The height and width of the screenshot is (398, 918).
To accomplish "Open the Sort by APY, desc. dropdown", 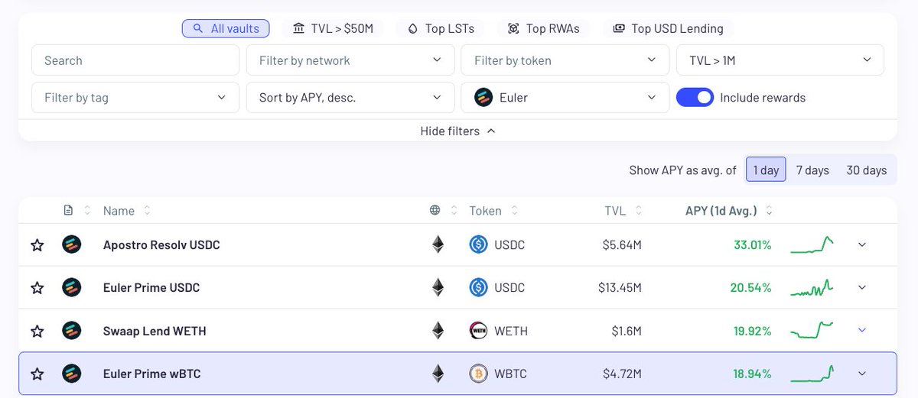I will pos(350,97).
